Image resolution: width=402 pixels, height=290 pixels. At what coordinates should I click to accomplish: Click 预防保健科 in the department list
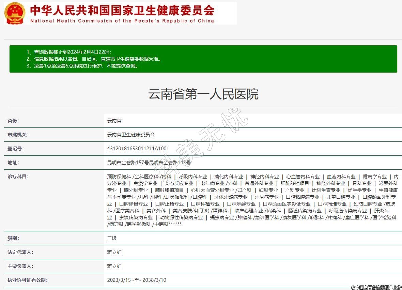[x=119, y=177]
